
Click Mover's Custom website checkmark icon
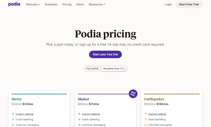click(x=13, y=114)
